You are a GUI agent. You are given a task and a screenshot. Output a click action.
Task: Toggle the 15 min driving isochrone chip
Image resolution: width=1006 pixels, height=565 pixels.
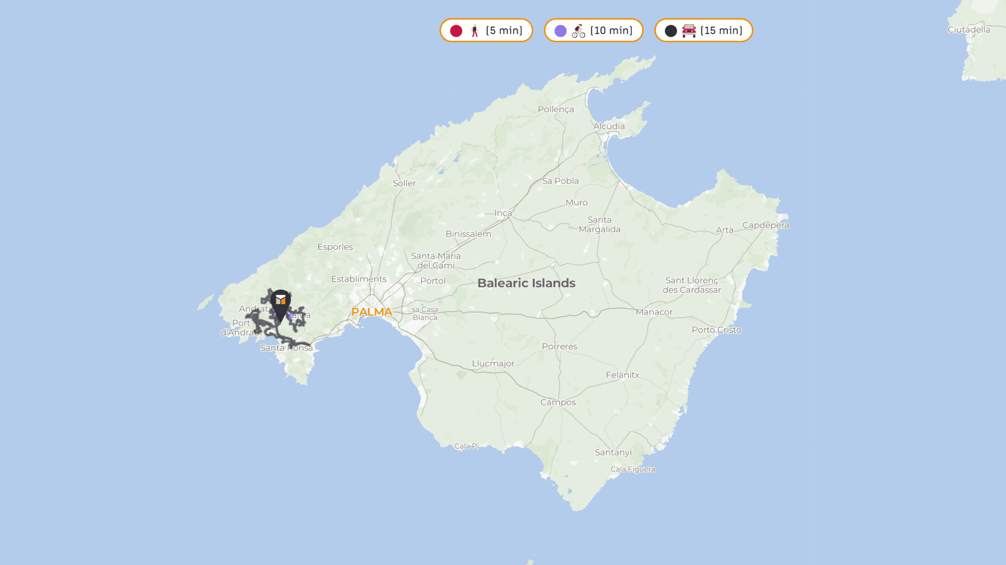point(704,30)
